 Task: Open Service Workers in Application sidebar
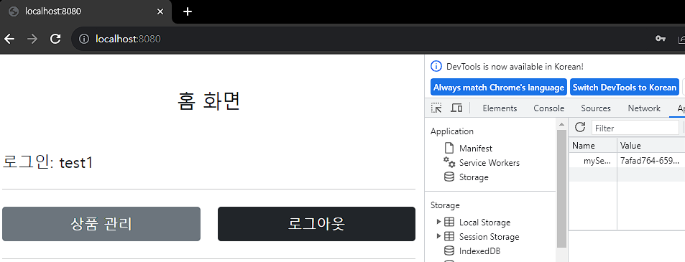click(489, 163)
